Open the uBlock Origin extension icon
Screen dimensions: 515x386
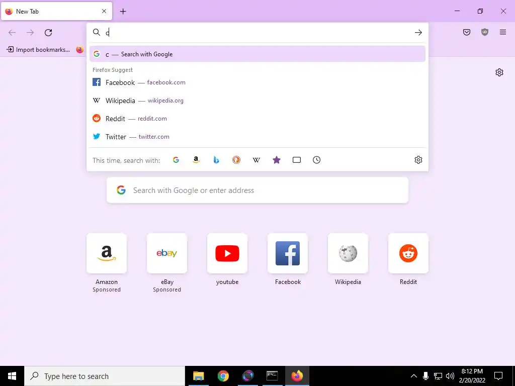485,32
